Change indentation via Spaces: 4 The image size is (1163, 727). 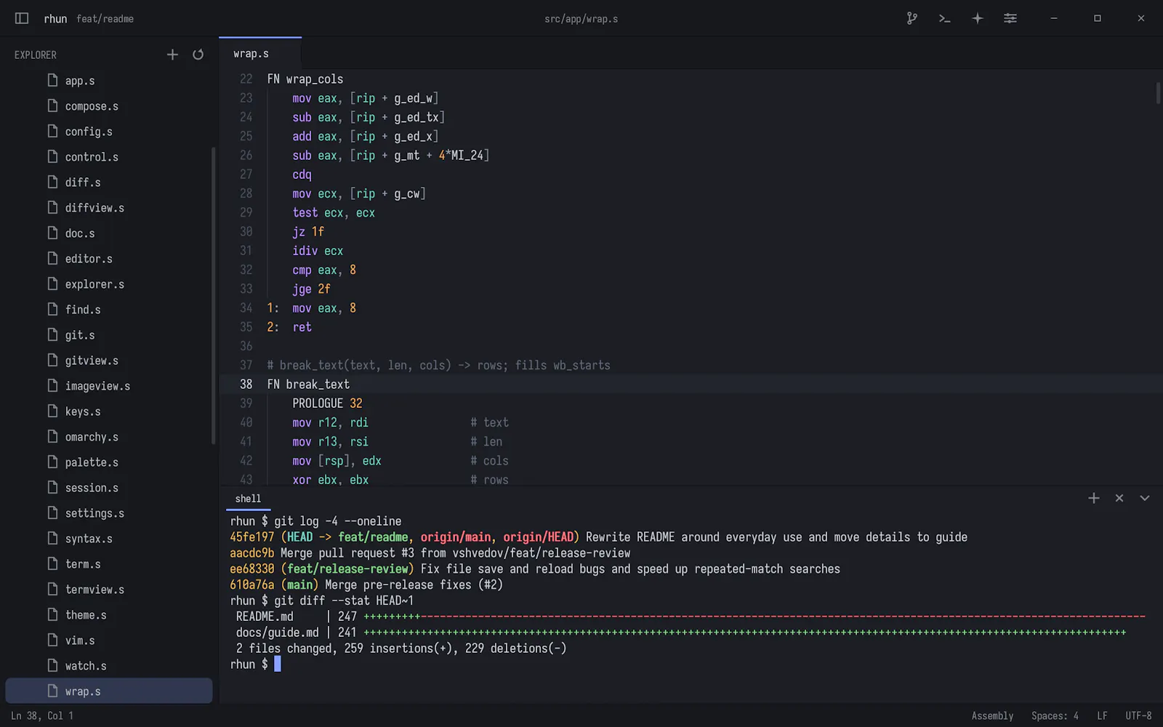[1055, 716]
